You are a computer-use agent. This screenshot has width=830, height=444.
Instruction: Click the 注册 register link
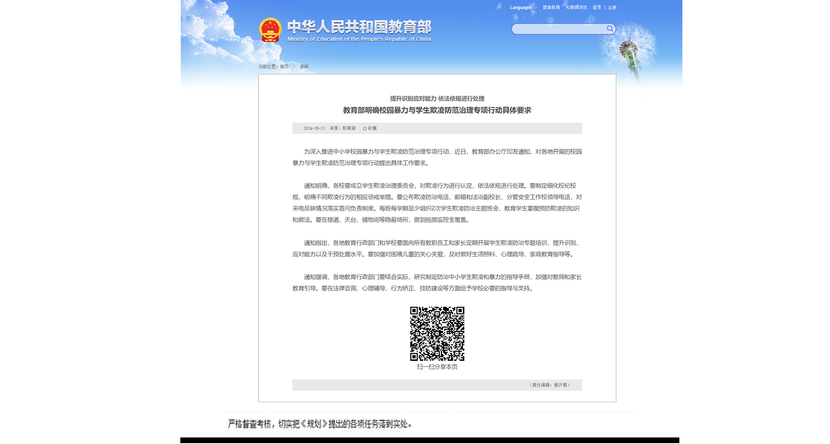coord(612,7)
